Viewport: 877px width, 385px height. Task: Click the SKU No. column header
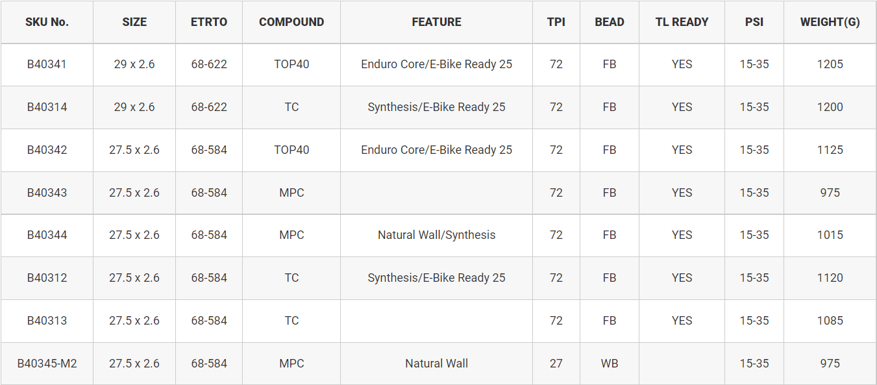pos(47,22)
